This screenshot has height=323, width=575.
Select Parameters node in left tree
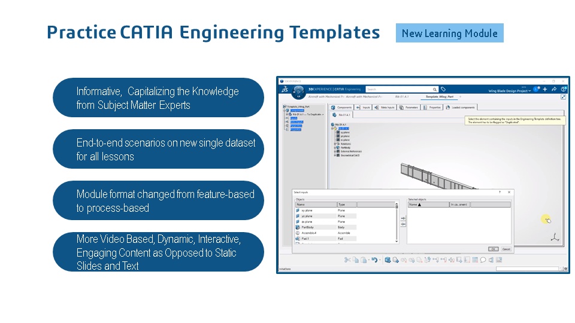296,126
